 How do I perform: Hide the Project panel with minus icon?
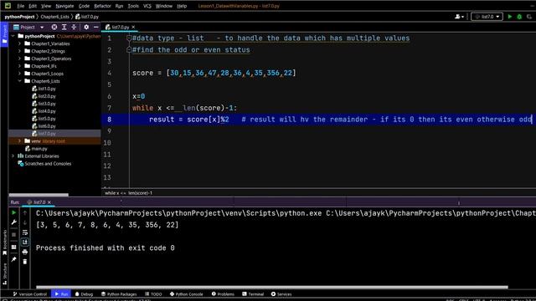[x=96, y=27]
